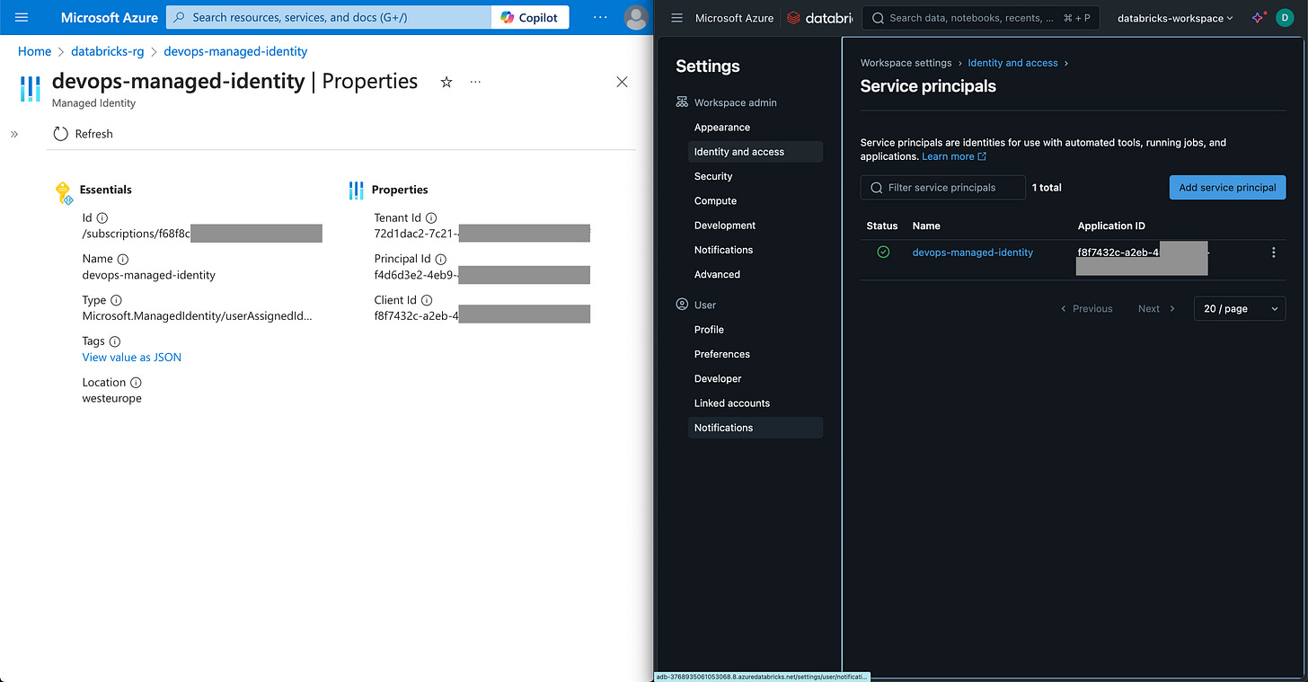The height and width of the screenshot is (682, 1308).
Task: Select the westeurope location value
Action: point(112,398)
